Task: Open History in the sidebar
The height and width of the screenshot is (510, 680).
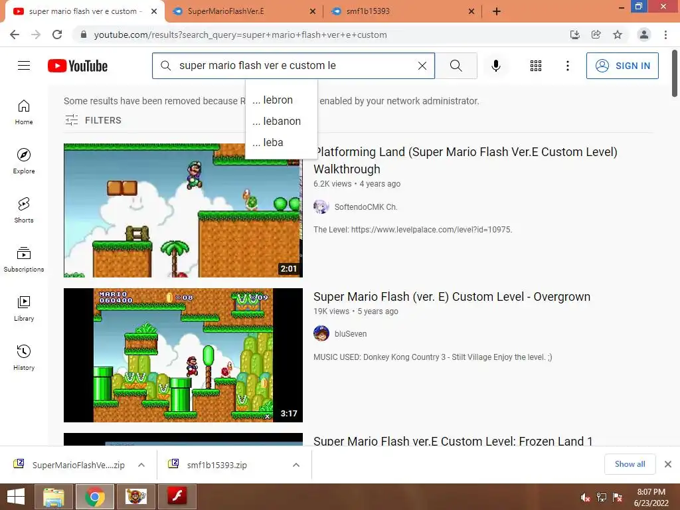Action: [x=24, y=358]
